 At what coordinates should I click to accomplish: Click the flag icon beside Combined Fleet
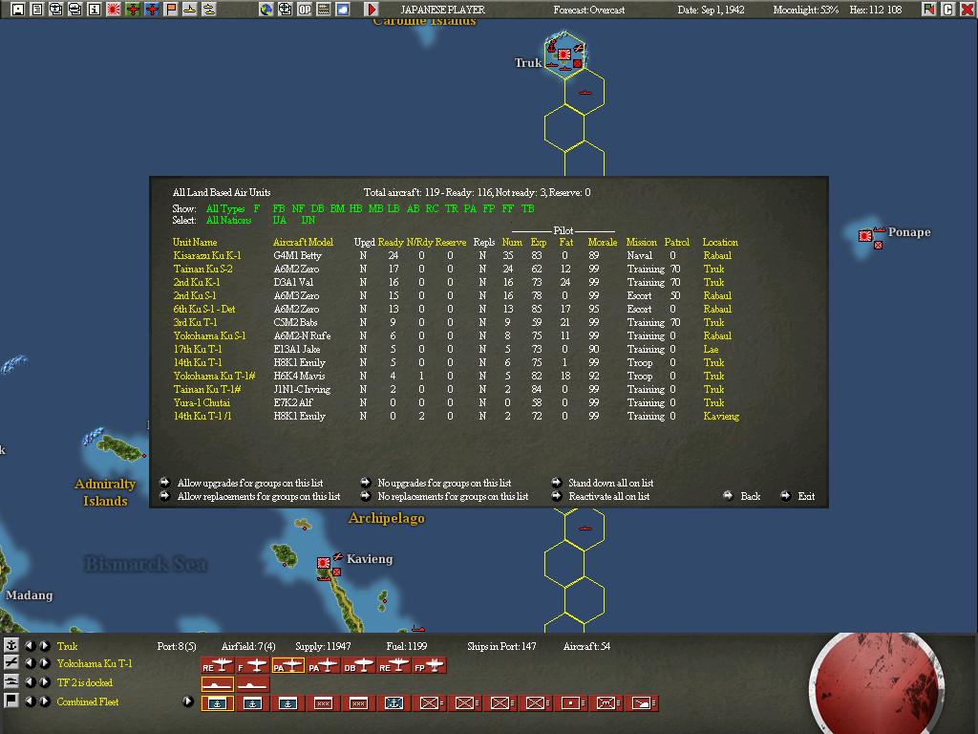coord(11,701)
